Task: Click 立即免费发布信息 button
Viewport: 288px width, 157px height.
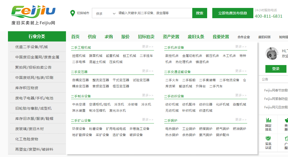Action: click(x=233, y=13)
